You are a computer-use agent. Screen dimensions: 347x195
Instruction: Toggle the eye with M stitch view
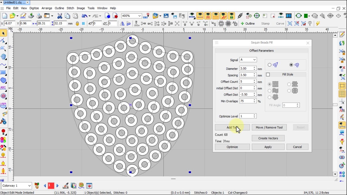click(x=208, y=16)
